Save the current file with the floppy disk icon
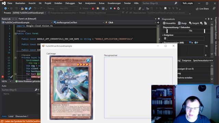 pyautogui.click(x=26, y=9)
